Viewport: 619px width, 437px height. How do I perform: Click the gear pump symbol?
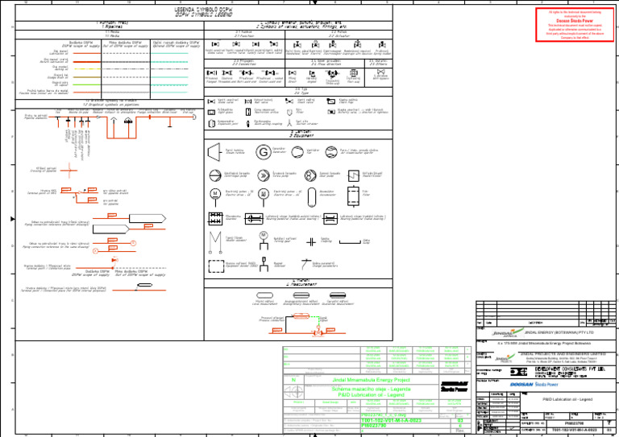pyautogui.click(x=310, y=175)
